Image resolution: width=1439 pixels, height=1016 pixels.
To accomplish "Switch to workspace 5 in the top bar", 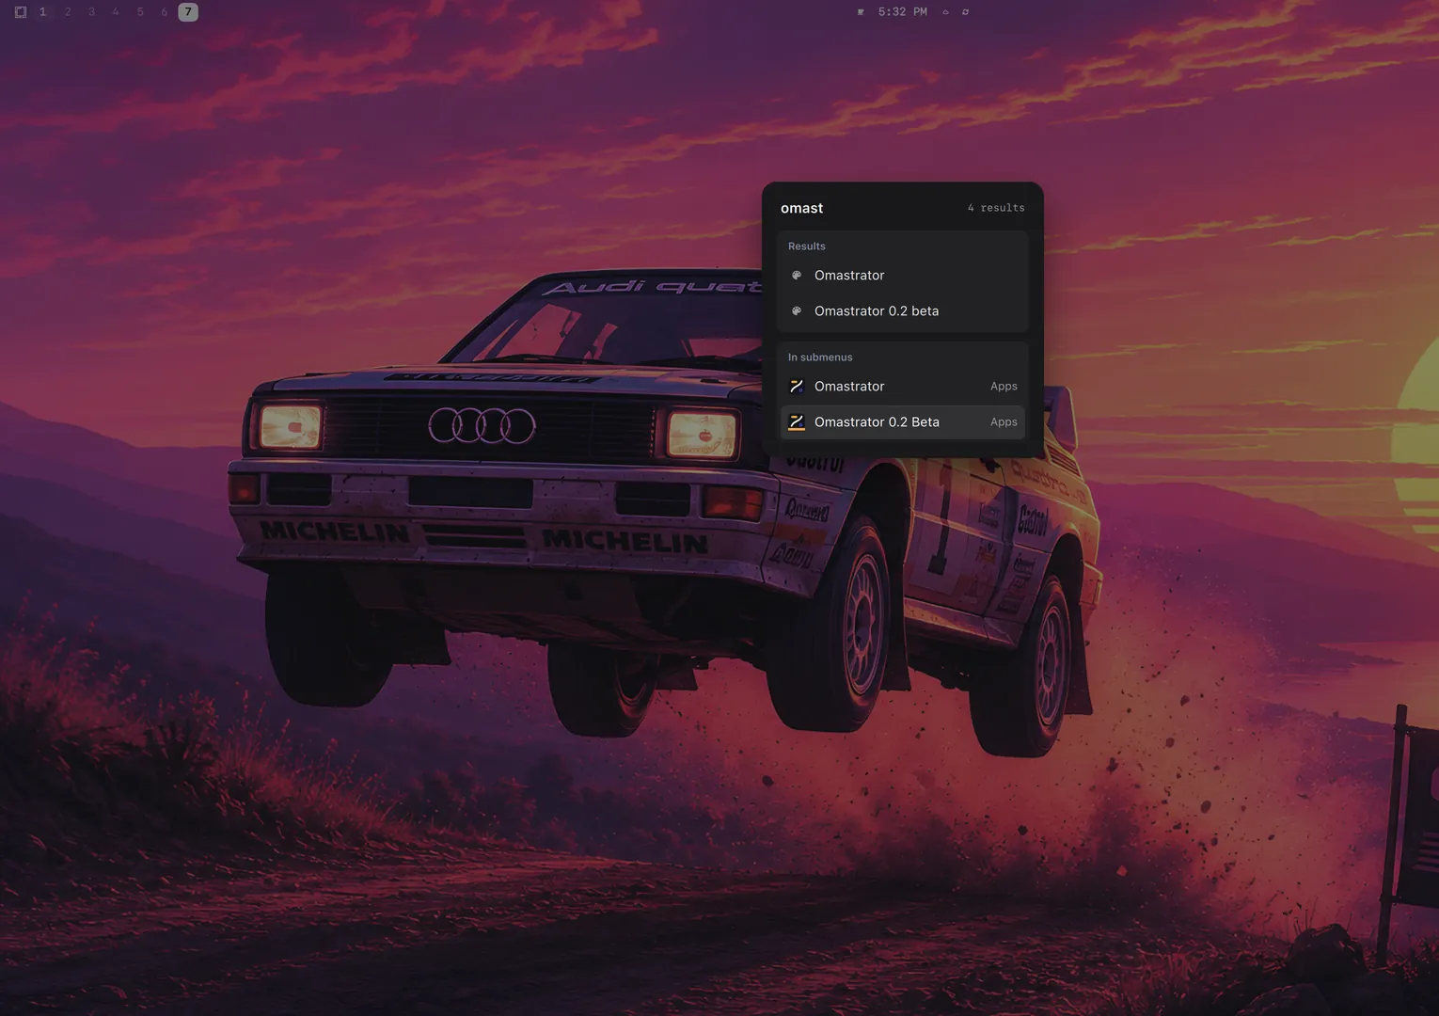I will pos(140,12).
